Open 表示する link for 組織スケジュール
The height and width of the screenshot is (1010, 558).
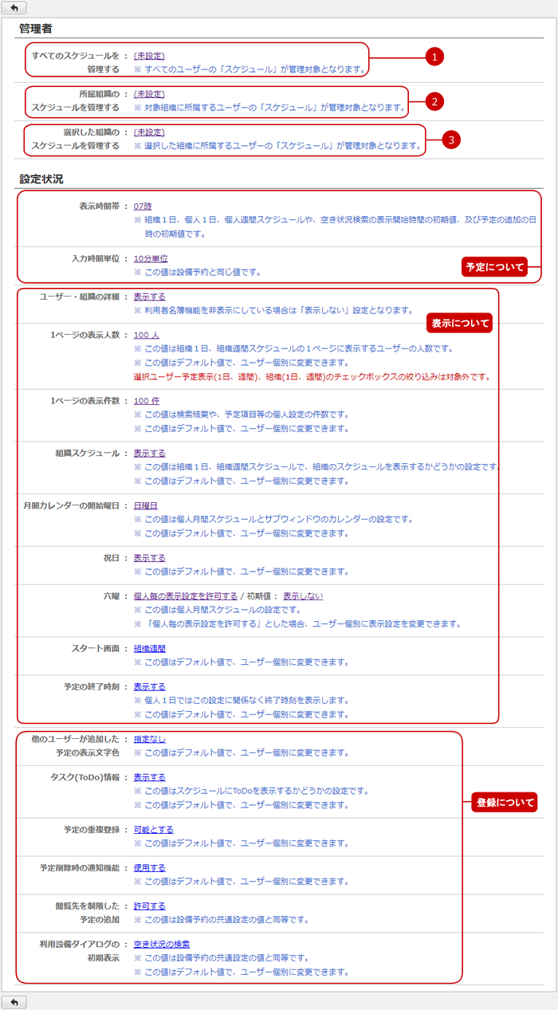150,453
